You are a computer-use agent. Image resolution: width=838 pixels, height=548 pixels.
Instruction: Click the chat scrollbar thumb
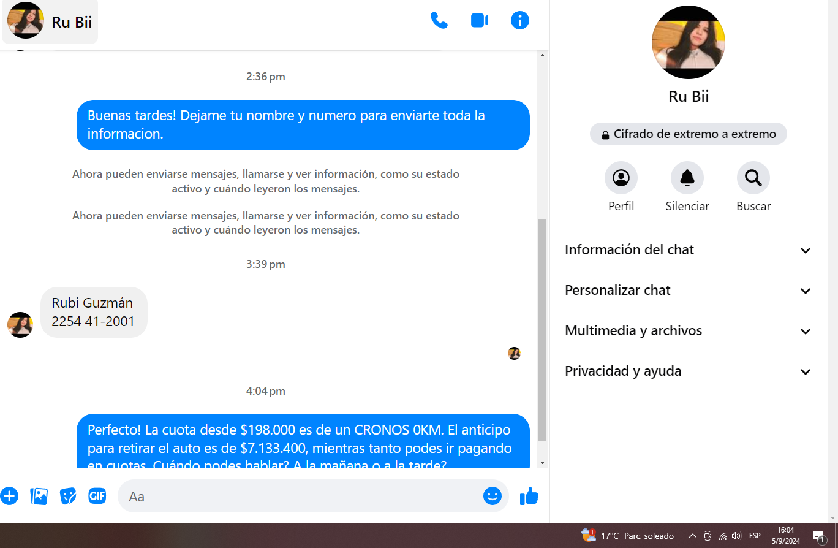point(542,330)
